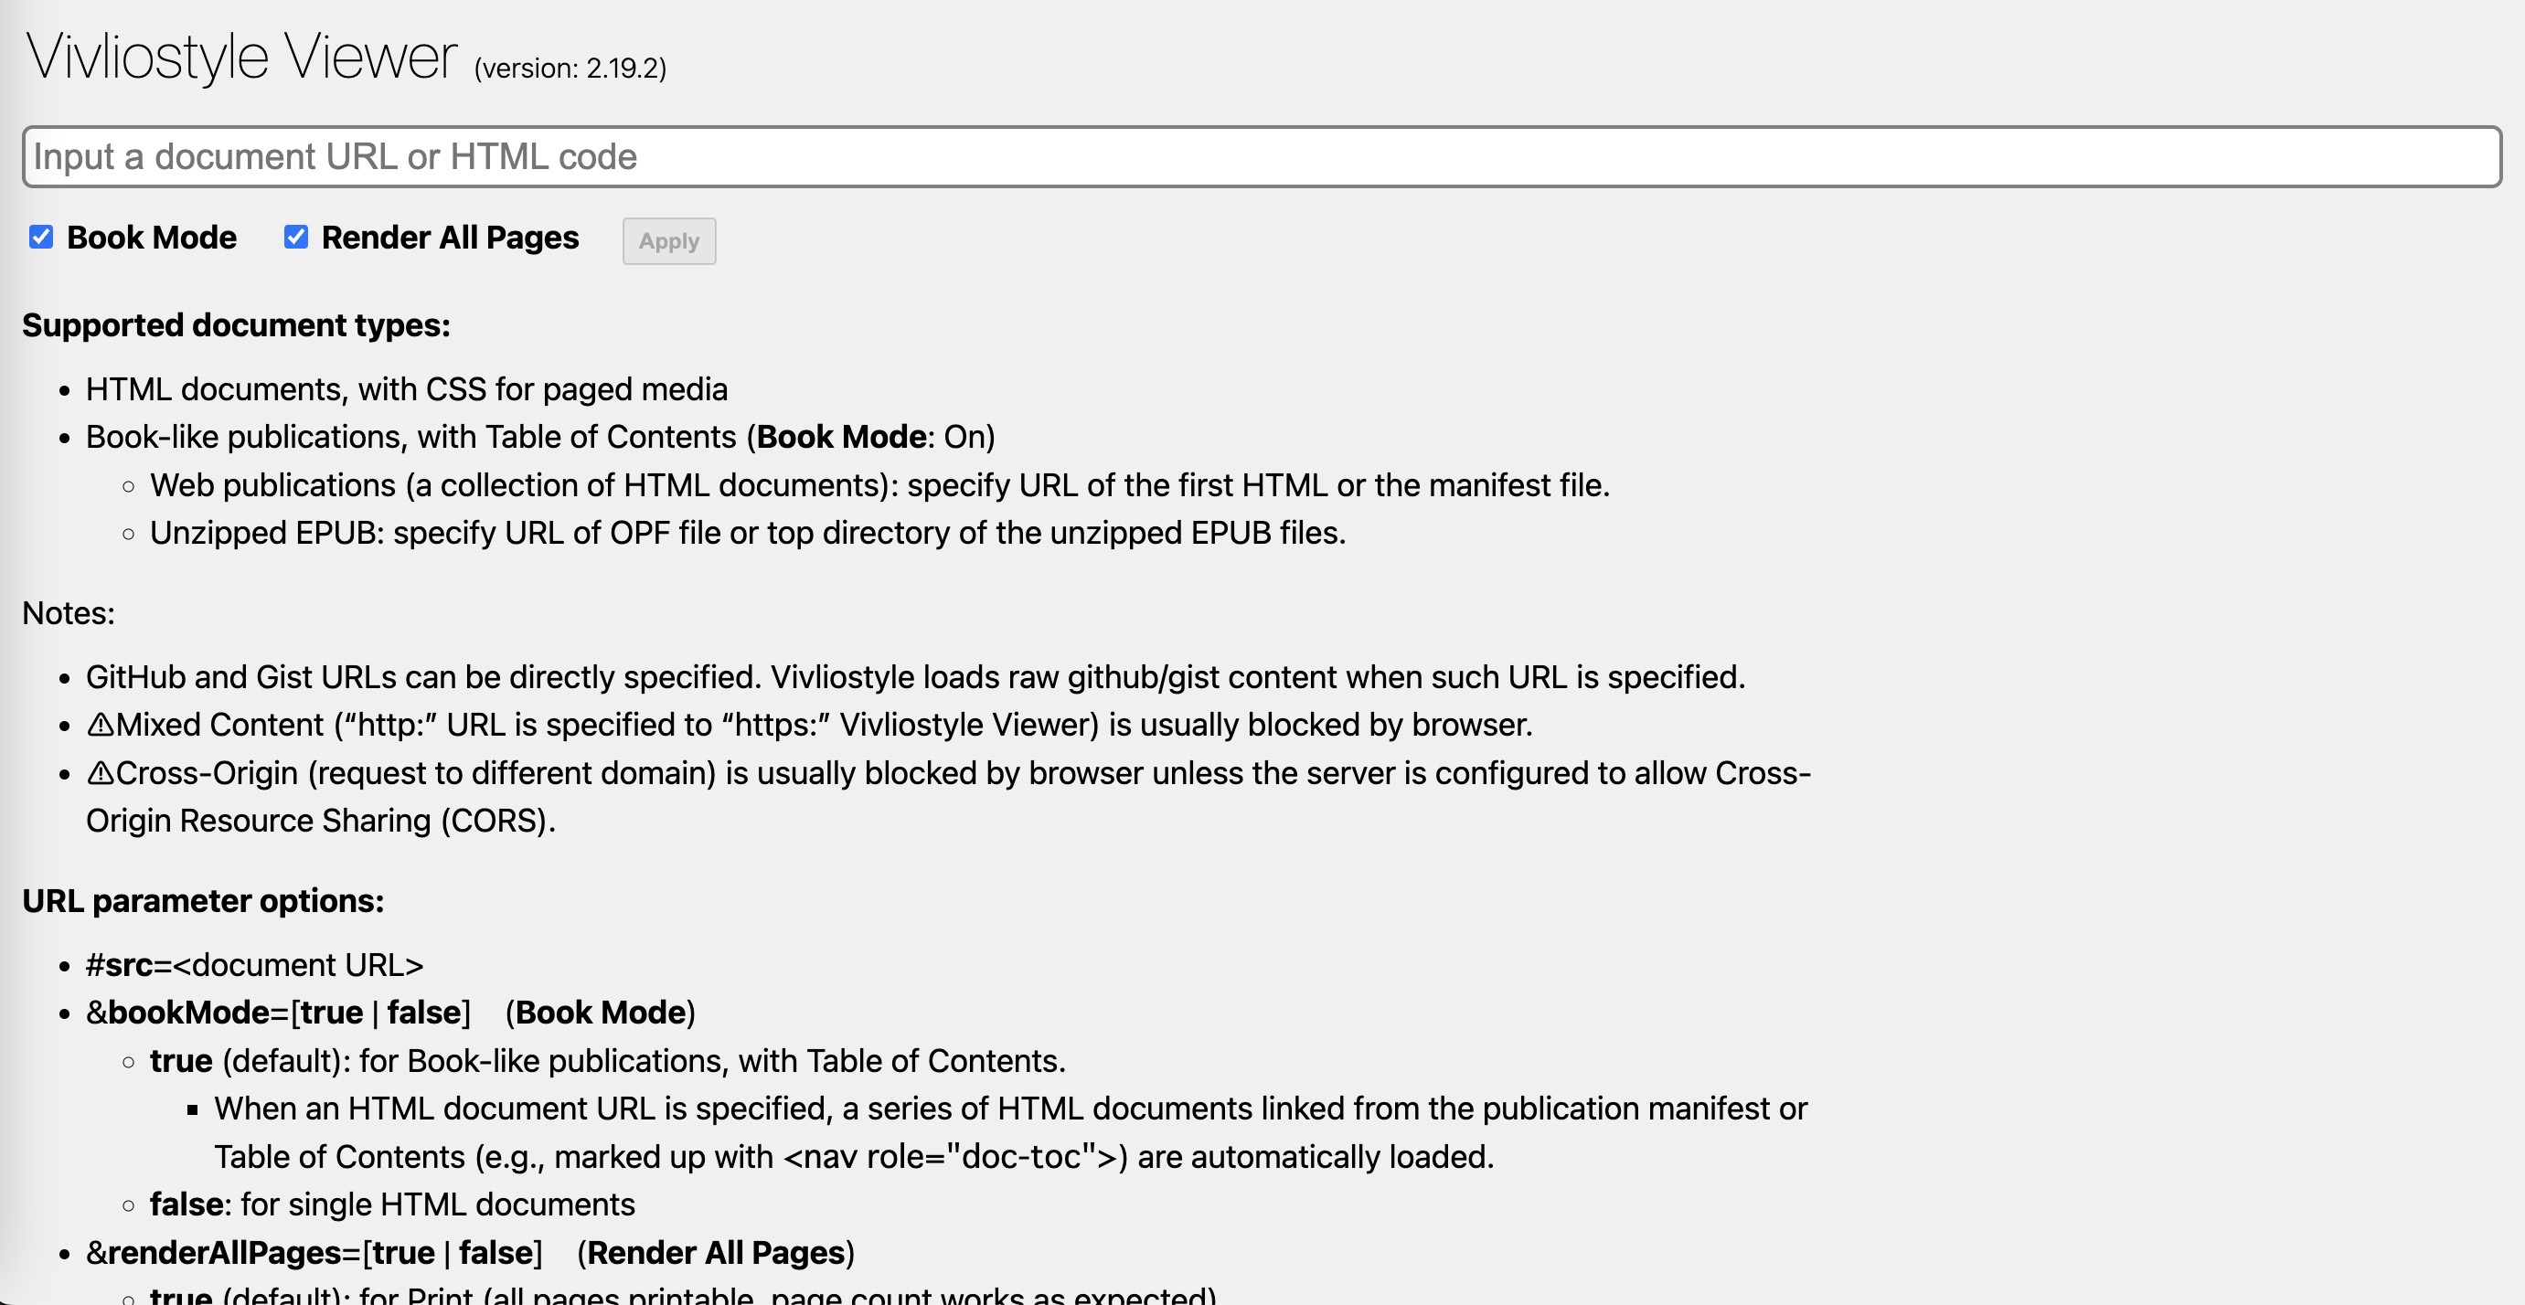Click the Notes: label
The image size is (2525, 1305).
pyautogui.click(x=69, y=613)
